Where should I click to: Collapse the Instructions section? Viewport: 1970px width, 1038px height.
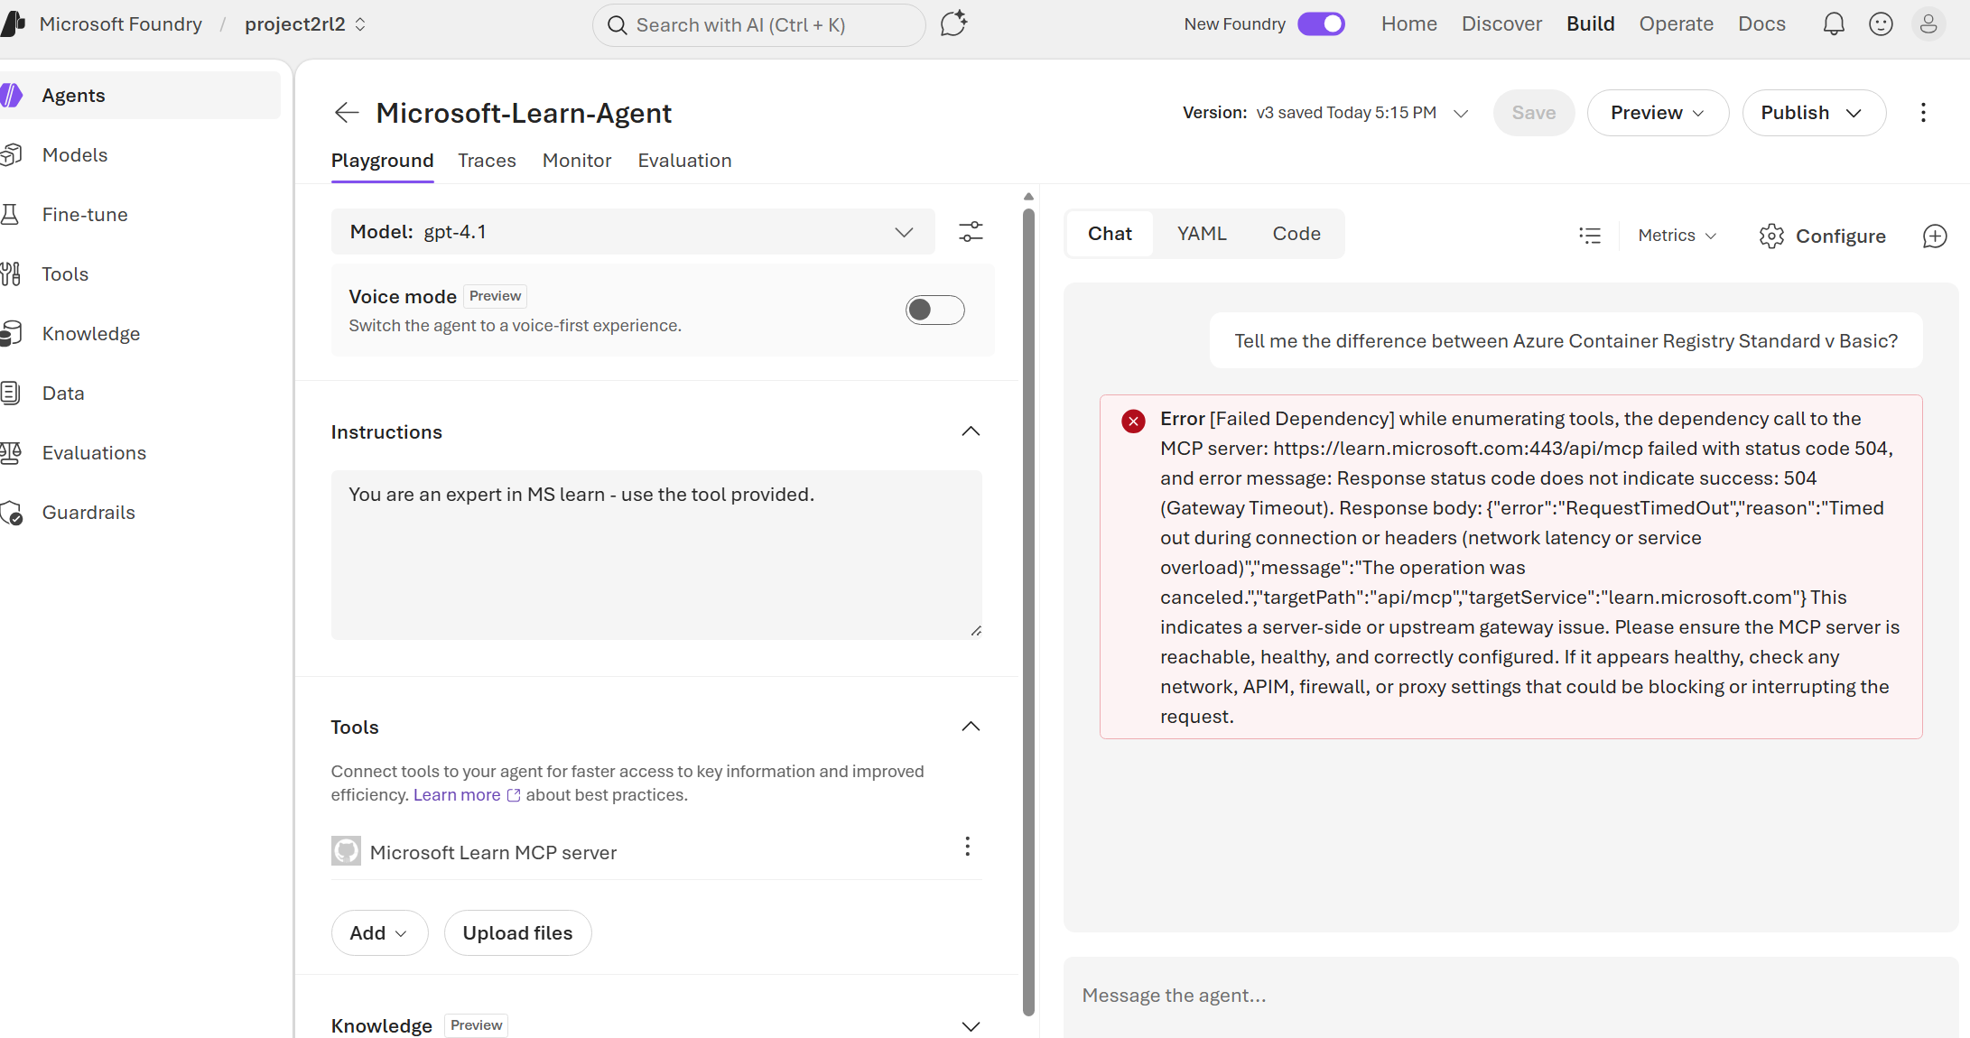coord(971,431)
